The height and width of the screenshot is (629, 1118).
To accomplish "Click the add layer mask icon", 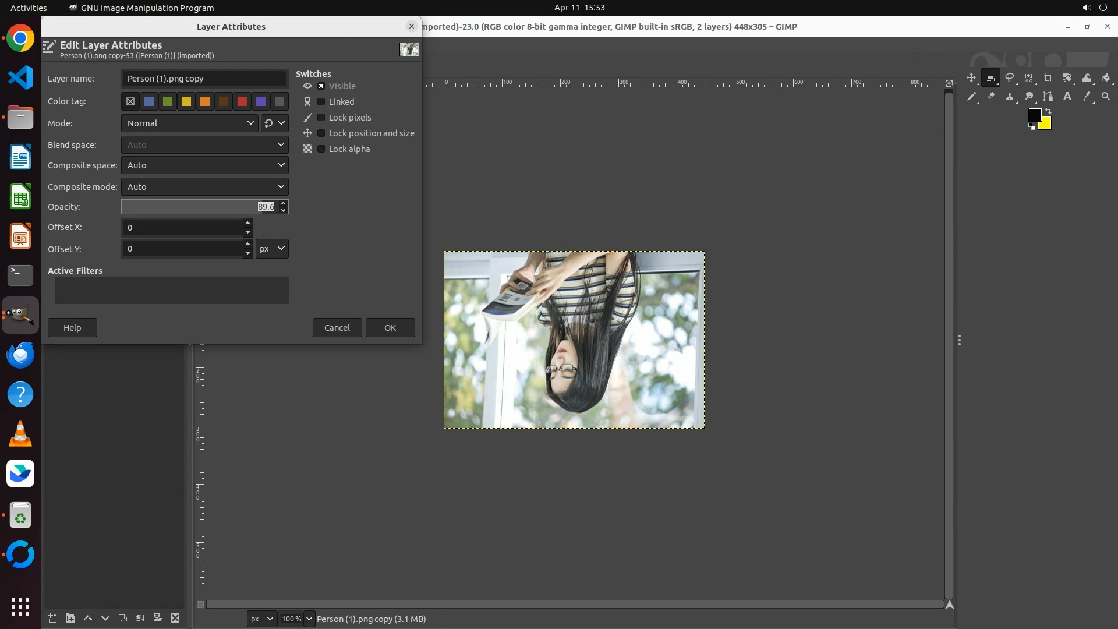I will [157, 618].
